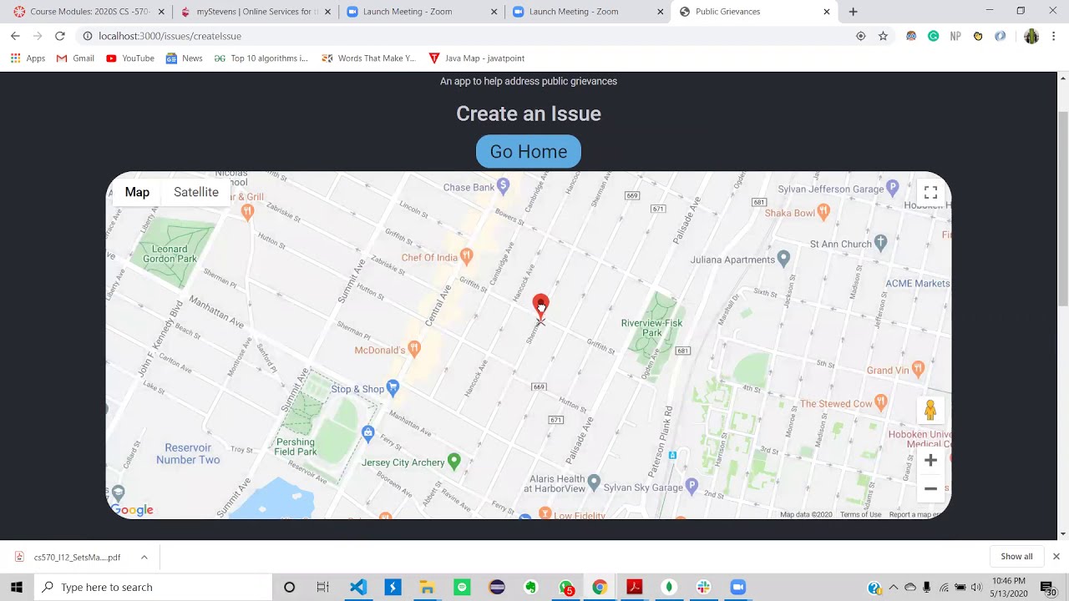Screen dimensions: 1069x601
Task: Click the Go Home button
Action: tap(528, 152)
